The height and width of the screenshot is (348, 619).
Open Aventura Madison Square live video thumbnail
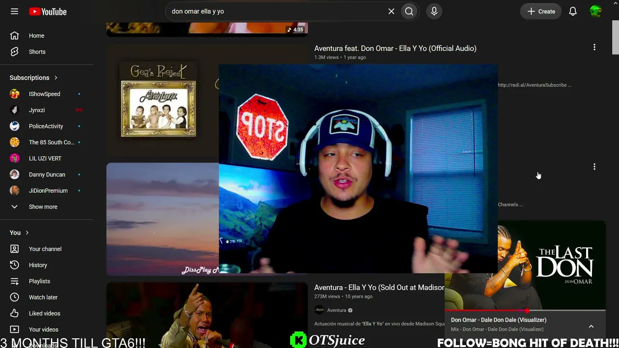(x=207, y=315)
